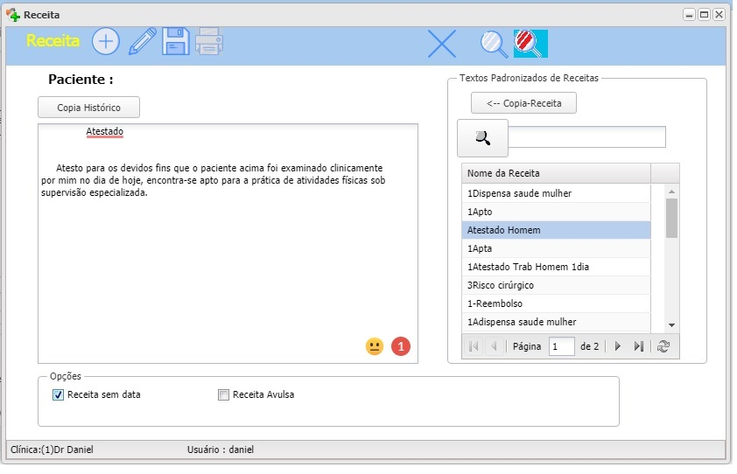Uncheck the Receita sem data checkbox
The image size is (737, 474).
coord(59,395)
